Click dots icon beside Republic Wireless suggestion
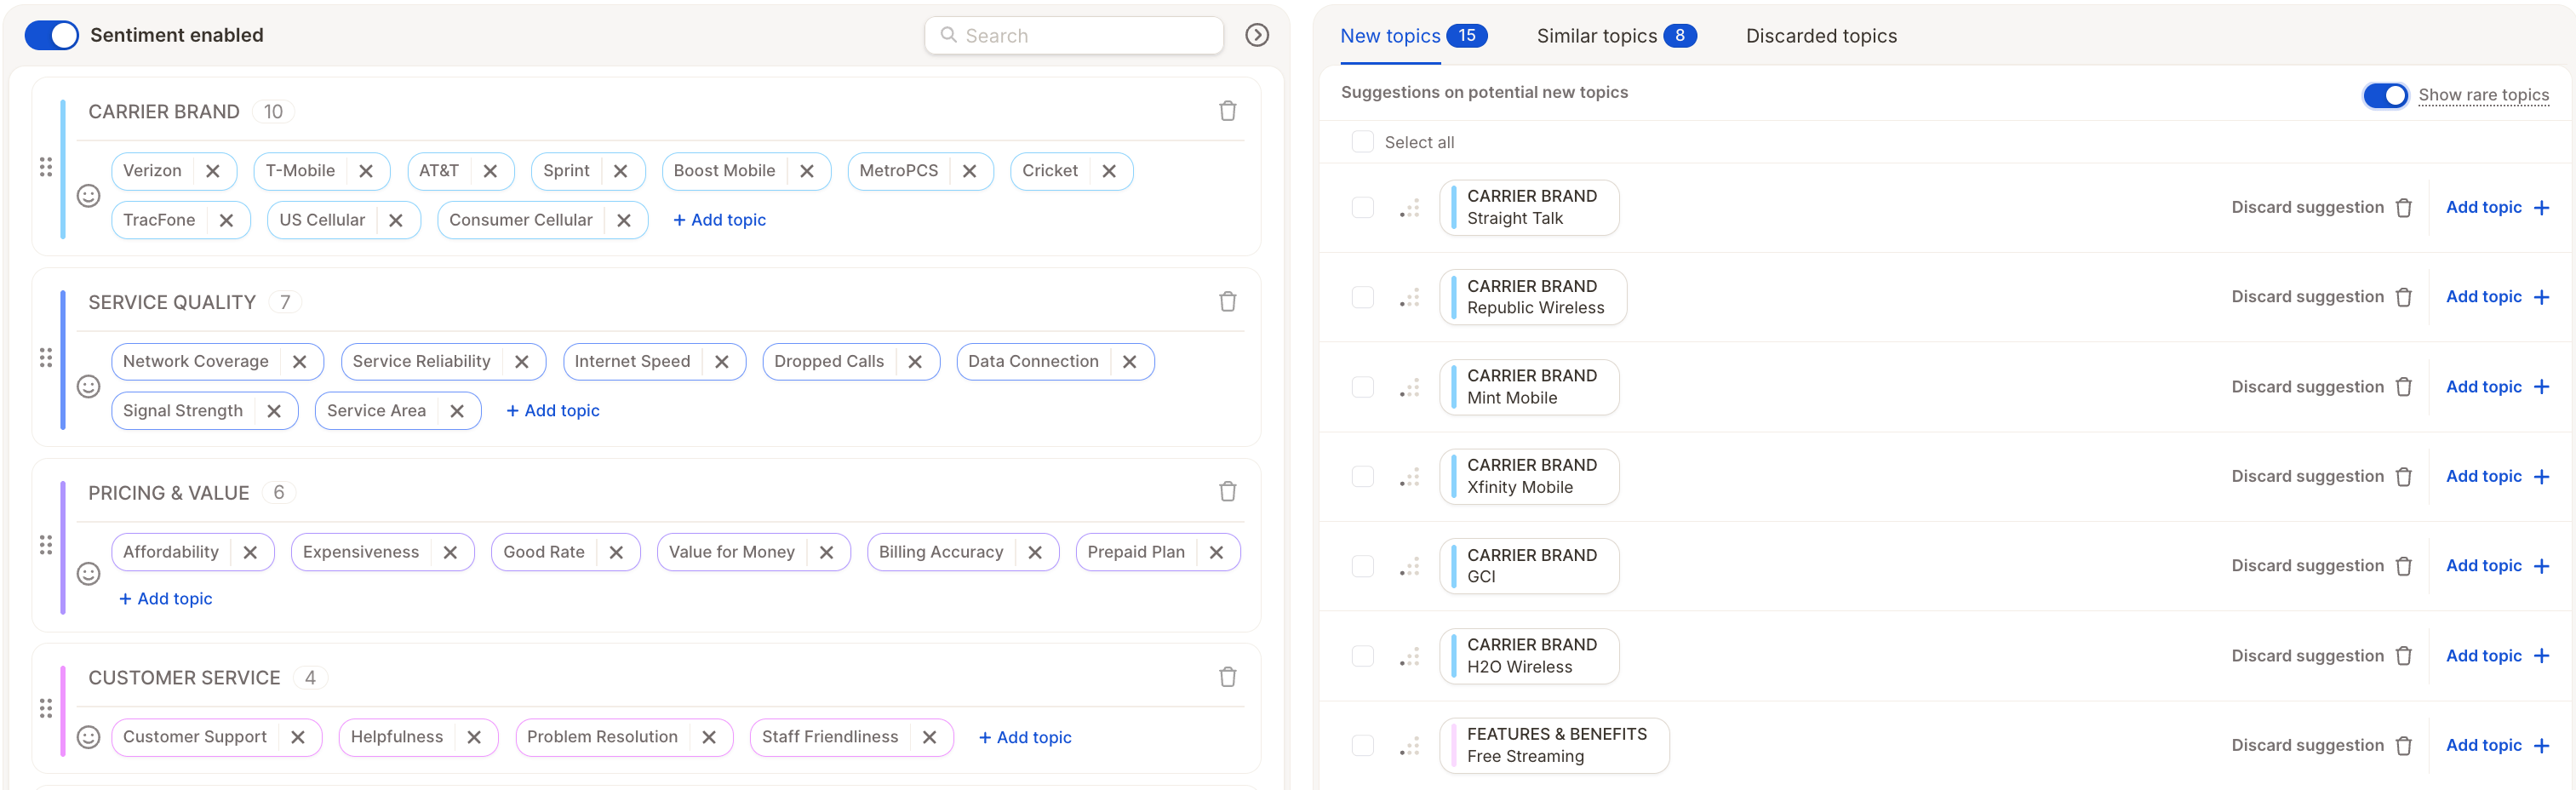2576x790 pixels. [x=1409, y=298]
